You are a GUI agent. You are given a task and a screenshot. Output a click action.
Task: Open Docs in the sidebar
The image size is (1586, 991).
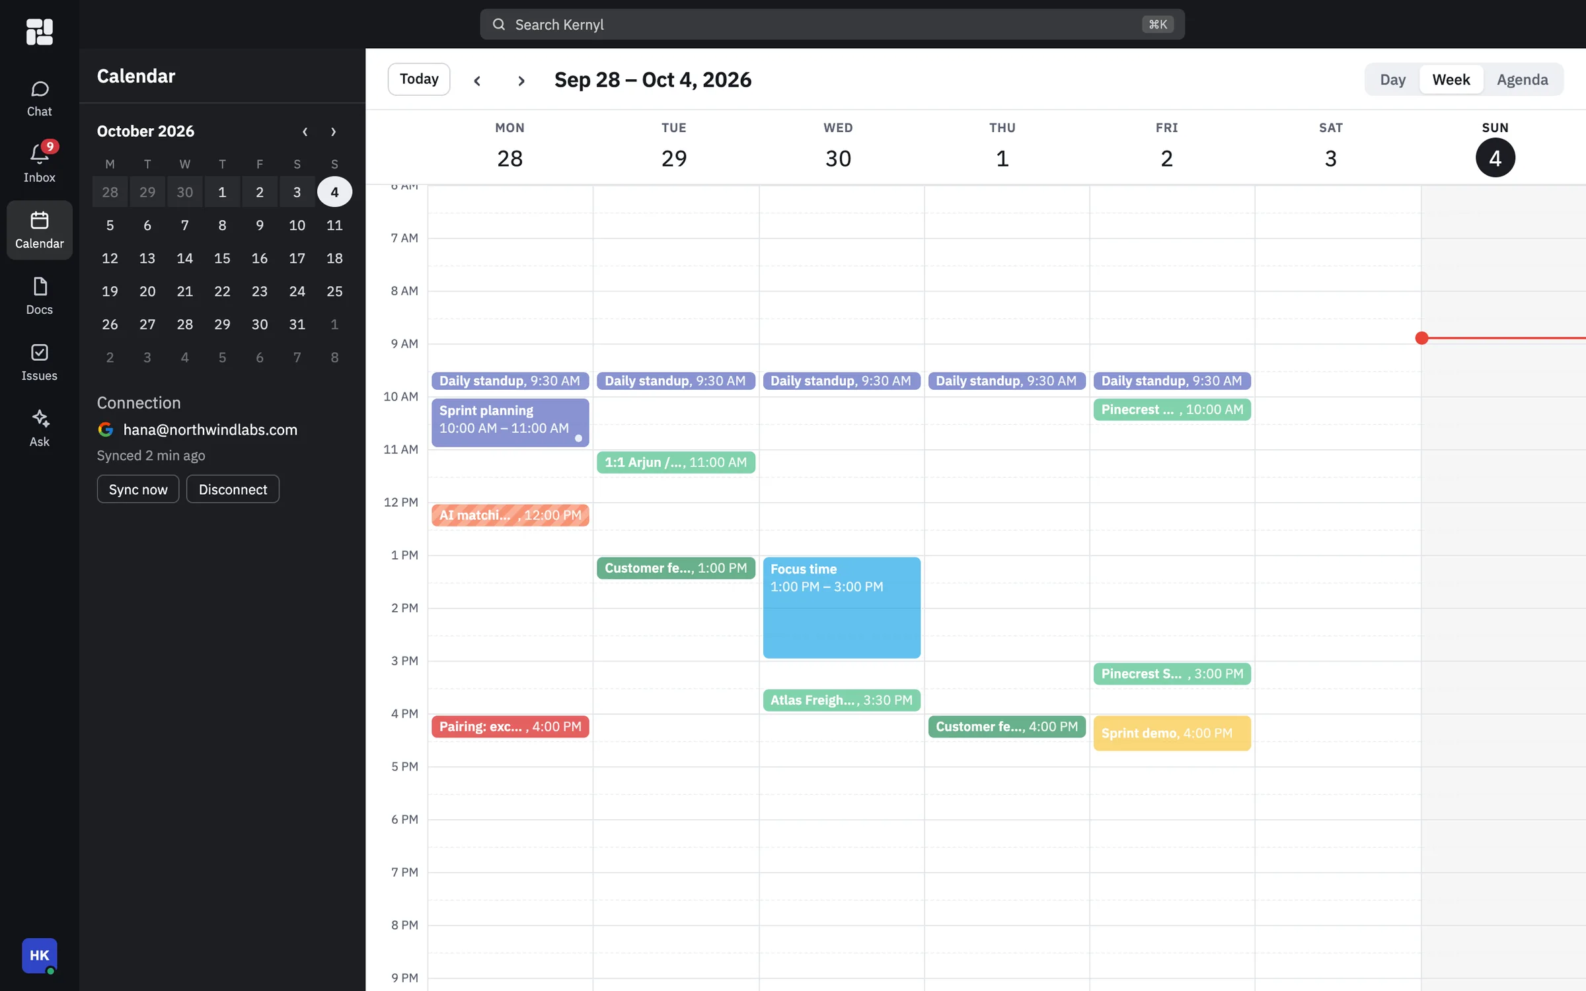tap(39, 296)
